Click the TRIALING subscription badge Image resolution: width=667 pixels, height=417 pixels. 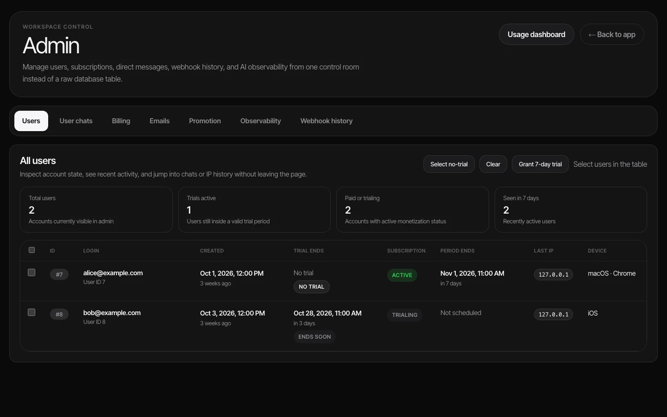click(x=405, y=315)
